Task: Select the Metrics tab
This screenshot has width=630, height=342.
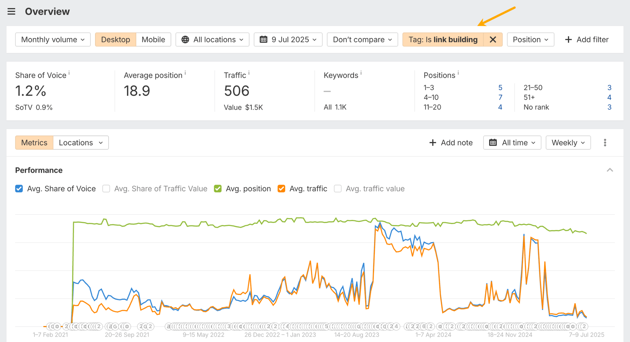Action: (34, 143)
